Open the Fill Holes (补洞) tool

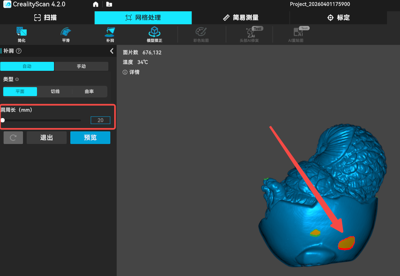[x=110, y=33]
